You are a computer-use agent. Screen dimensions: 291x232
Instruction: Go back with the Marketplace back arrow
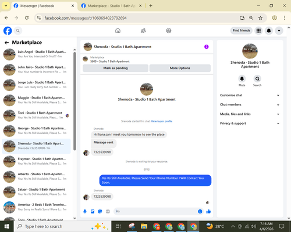pyautogui.click(x=6, y=42)
